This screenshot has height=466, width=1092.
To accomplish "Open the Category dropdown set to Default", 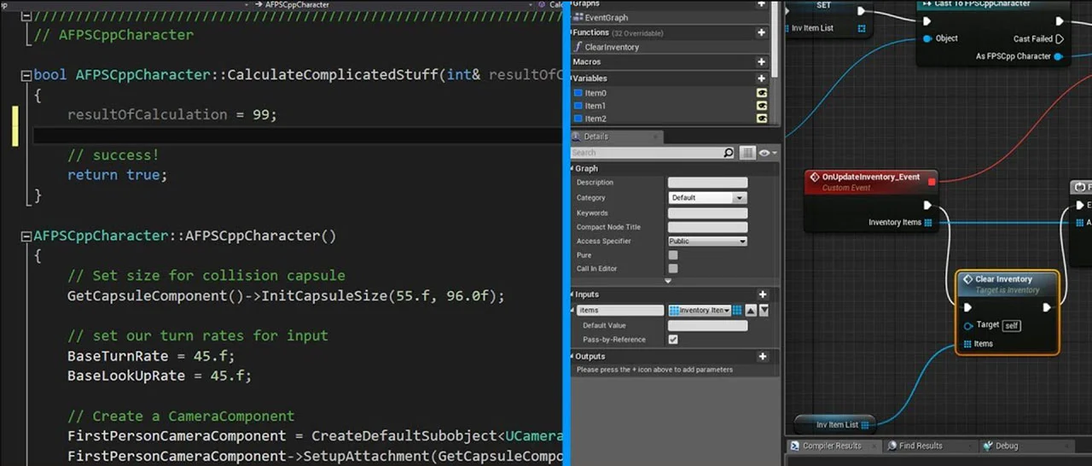I will point(707,198).
